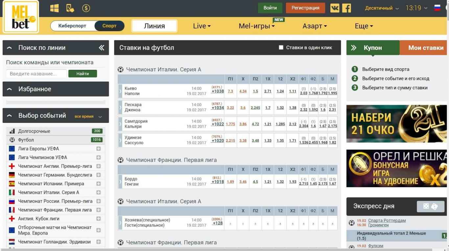Add Лига Европы УЕФА with plus box
The image size is (449, 251).
98,148
